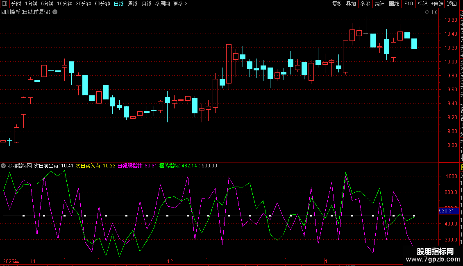The width and height of the screenshot is (463, 266).
Task: Select the 周线 weekly period tab
Action: 133,4
